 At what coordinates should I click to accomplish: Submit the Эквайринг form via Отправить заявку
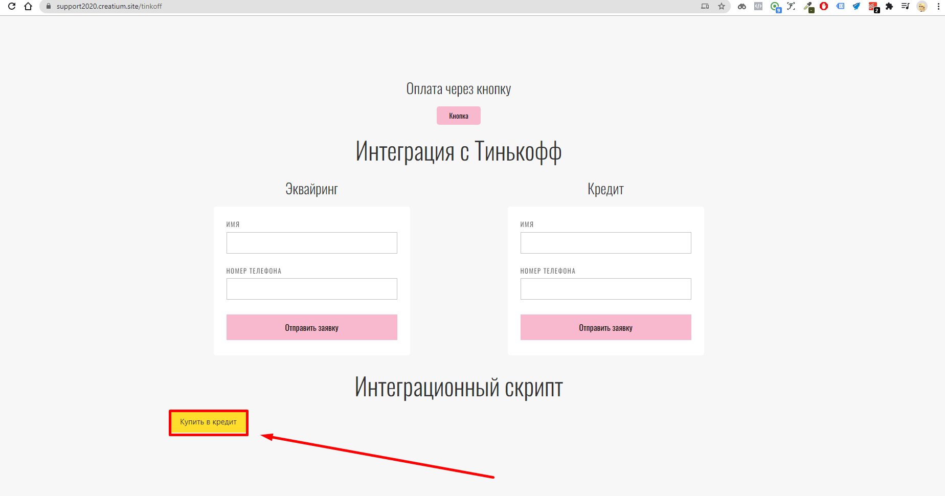(312, 327)
